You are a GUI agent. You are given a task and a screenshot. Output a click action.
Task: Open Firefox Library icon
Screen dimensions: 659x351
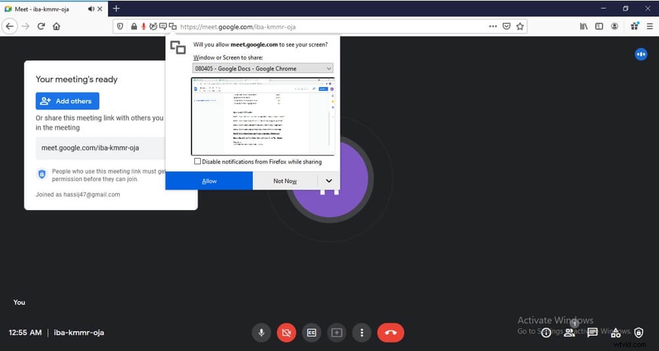pos(584,26)
